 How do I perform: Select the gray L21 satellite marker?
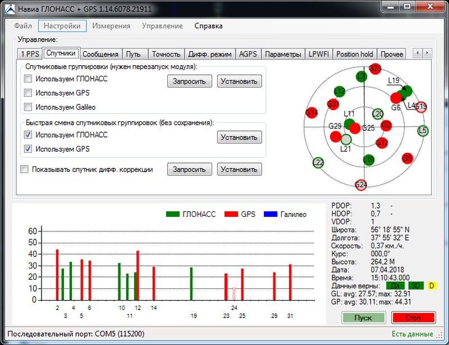coord(346,139)
